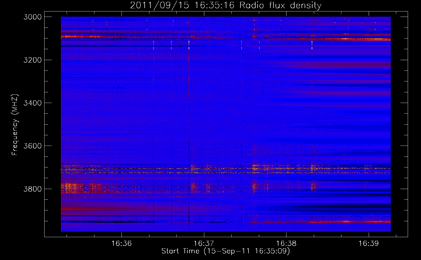Click the '16:39' time axis label
The height and width of the screenshot is (260, 421).
click(x=369, y=244)
